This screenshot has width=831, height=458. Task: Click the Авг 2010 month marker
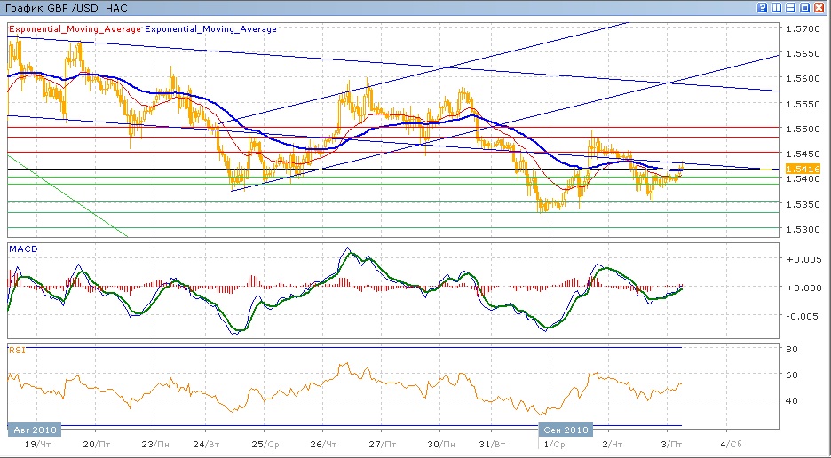pos(33,430)
